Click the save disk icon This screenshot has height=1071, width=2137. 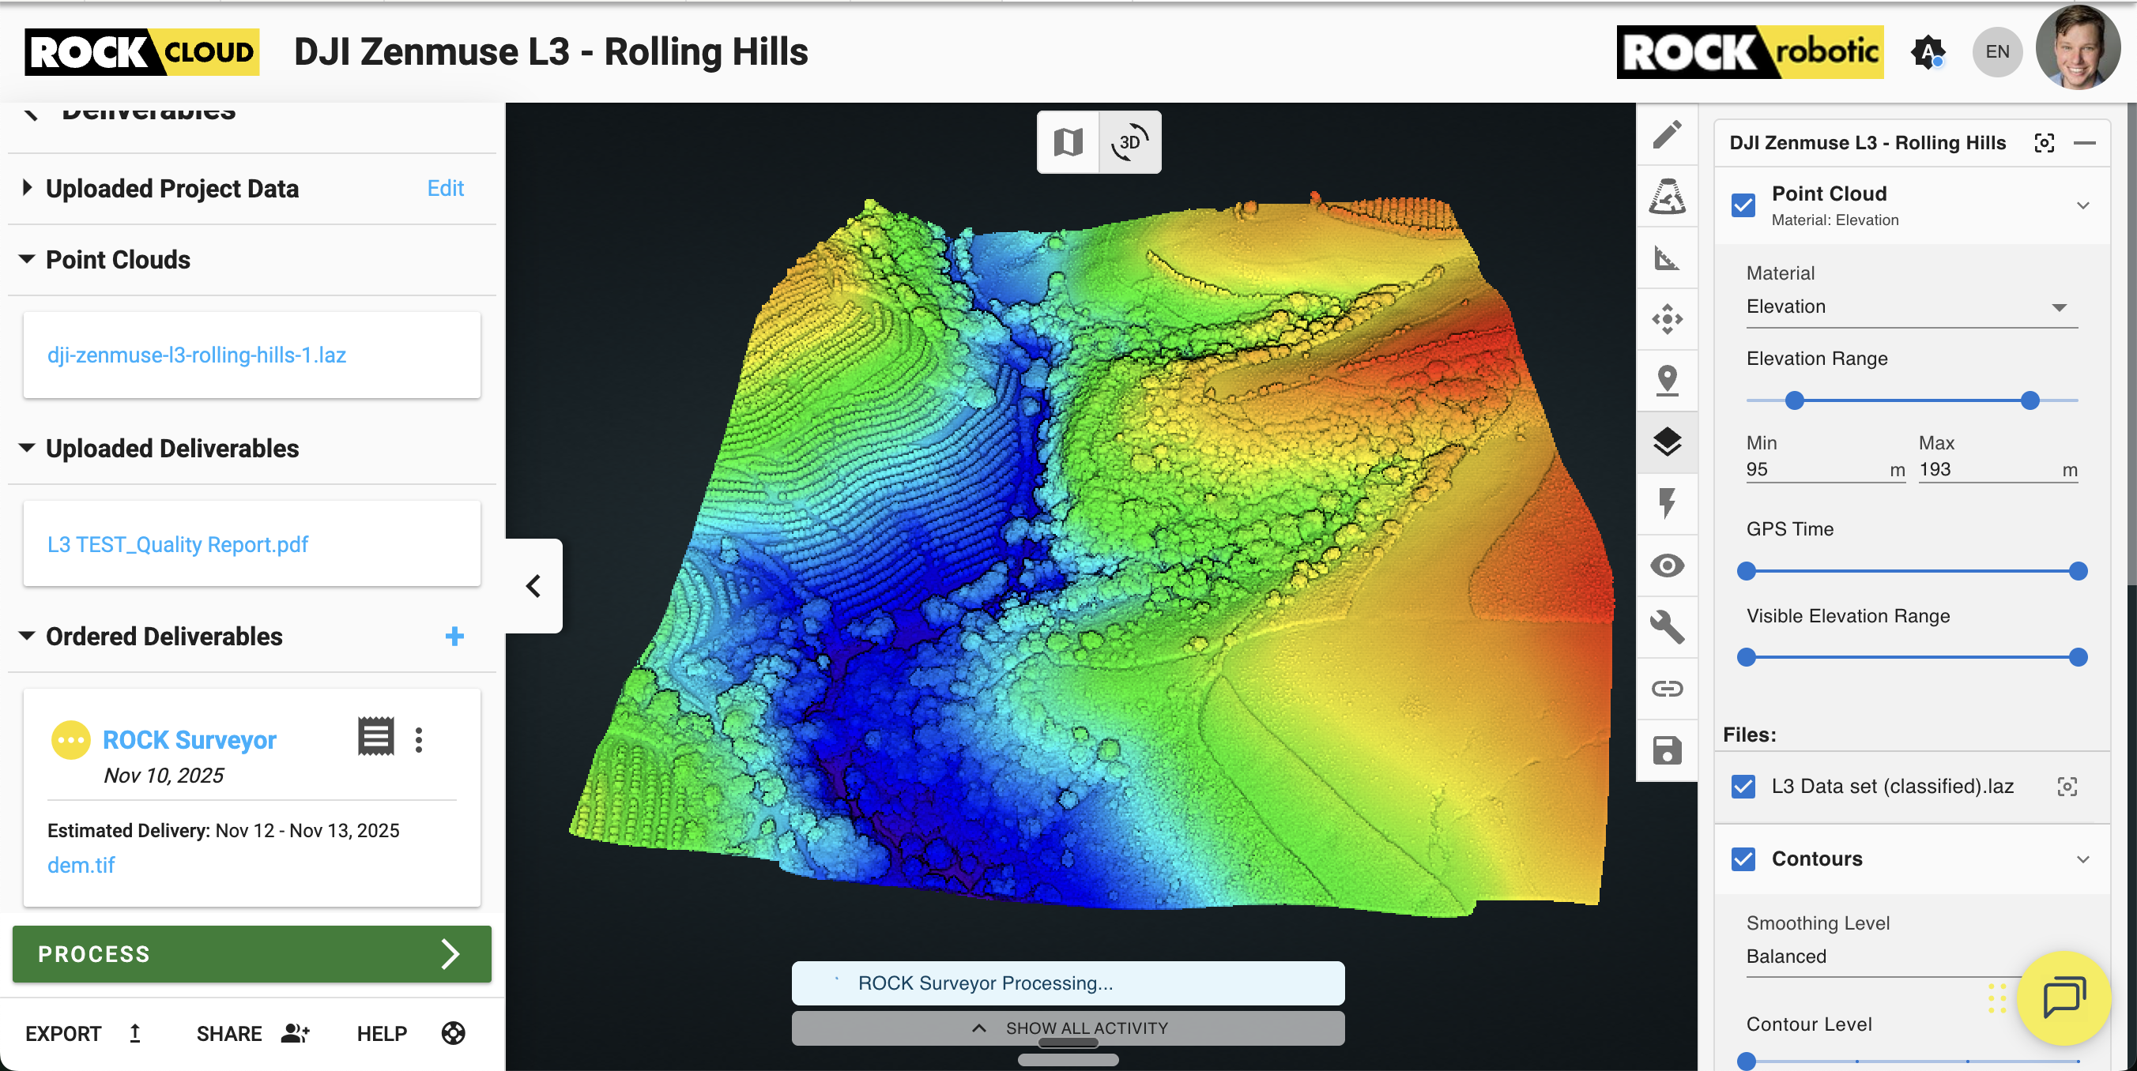pyautogui.click(x=1666, y=750)
